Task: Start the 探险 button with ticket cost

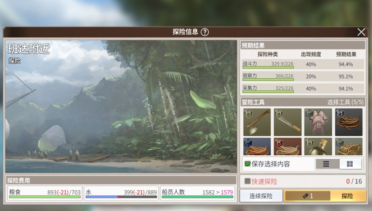Action: 325,196
